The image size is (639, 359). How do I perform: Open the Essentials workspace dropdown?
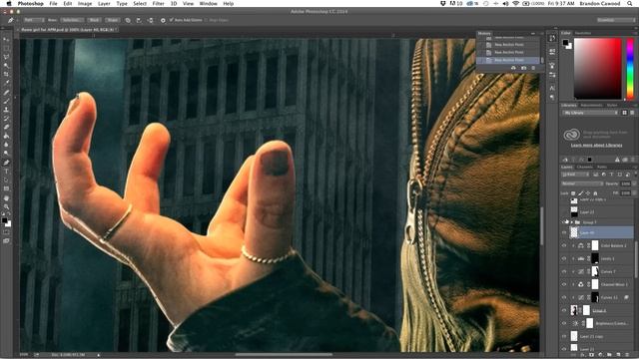(x=616, y=20)
